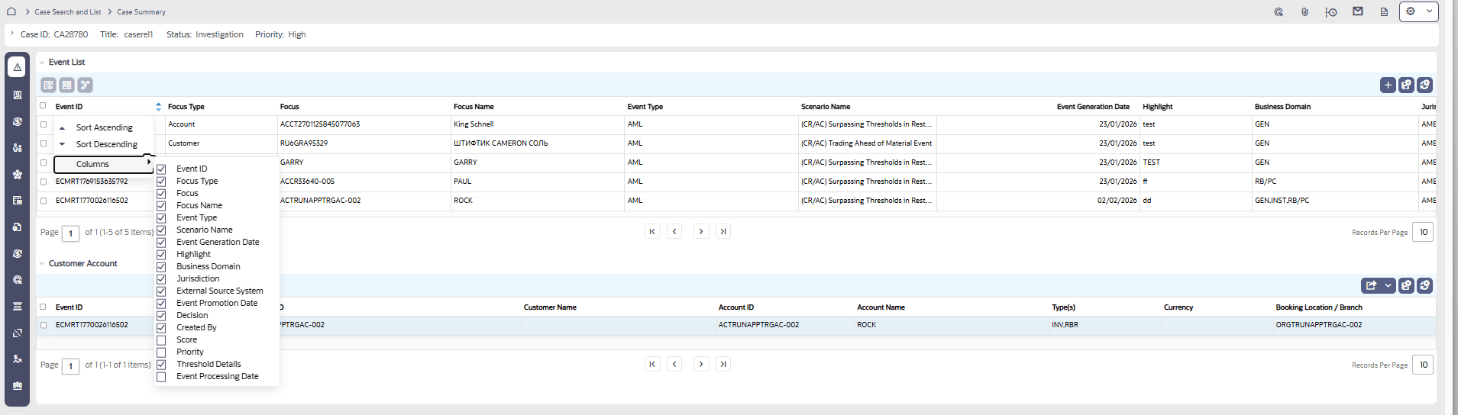Open the envelope email icon
Viewport: 1458px width, 415px height.
[1357, 11]
